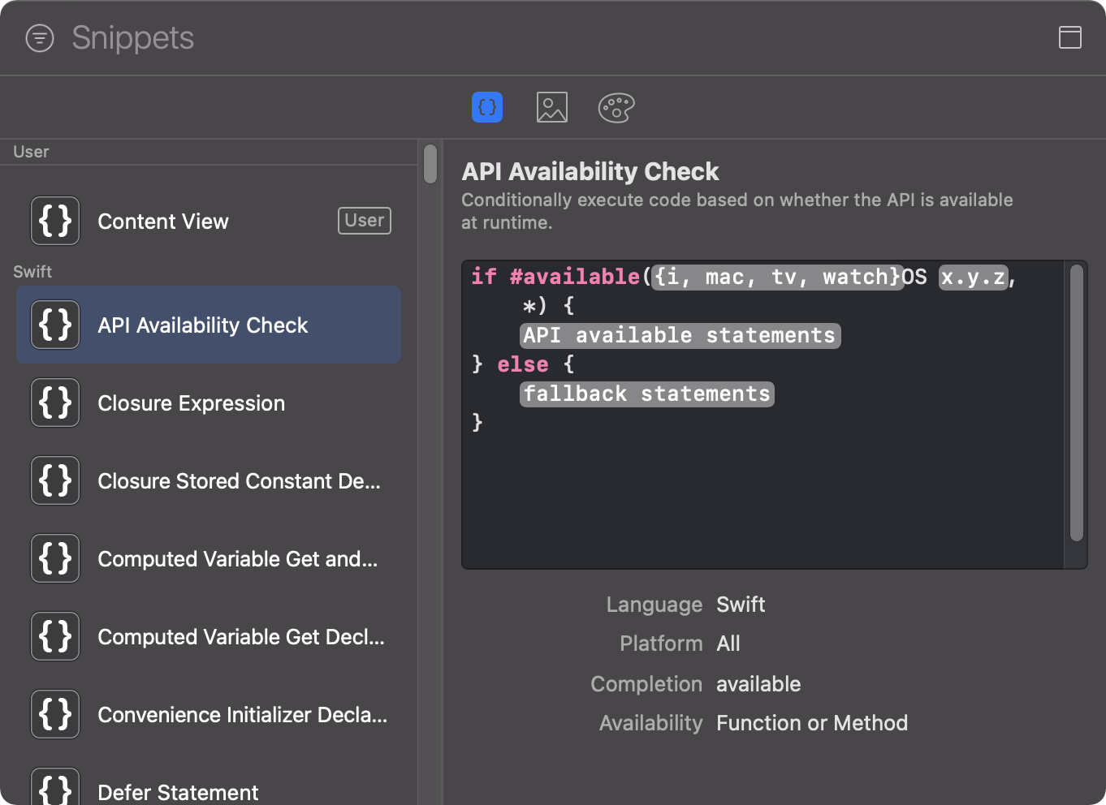Image resolution: width=1106 pixels, height=805 pixels.
Task: Select the x.y.z version placeholder
Action: 973,277
